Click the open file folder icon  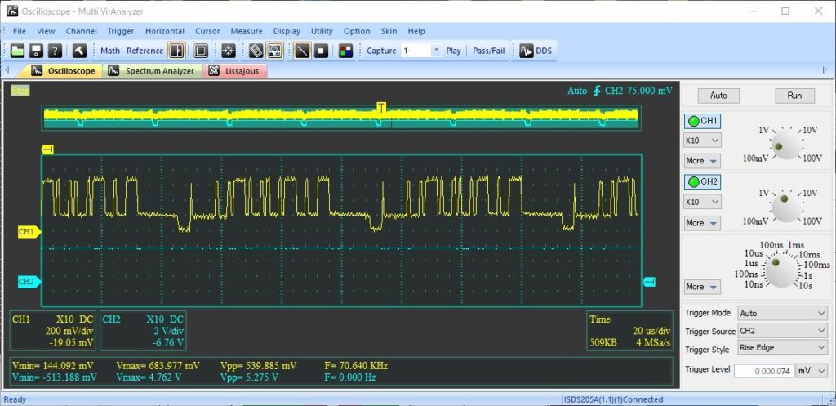pyautogui.click(x=16, y=51)
